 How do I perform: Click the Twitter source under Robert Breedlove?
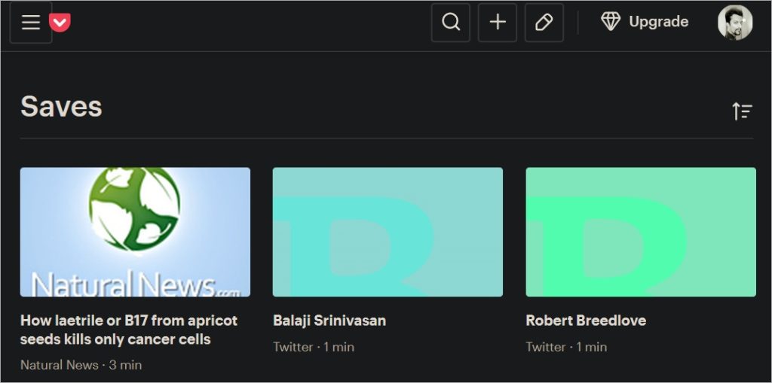[x=546, y=347]
